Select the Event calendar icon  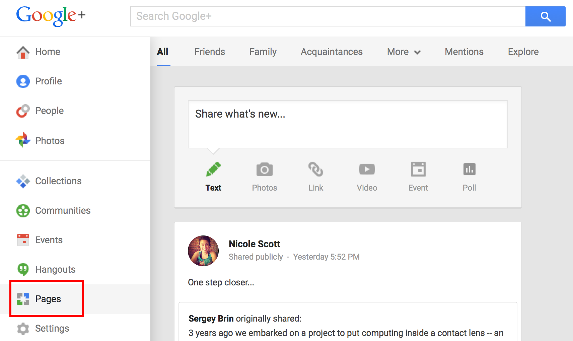(x=418, y=169)
